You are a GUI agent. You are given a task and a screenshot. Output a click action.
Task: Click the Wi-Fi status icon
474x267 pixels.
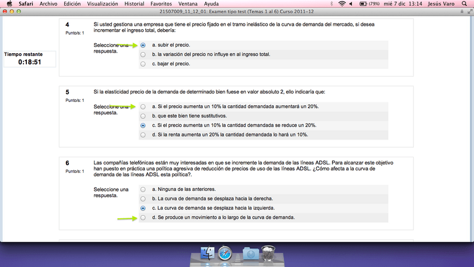(x=342, y=4)
